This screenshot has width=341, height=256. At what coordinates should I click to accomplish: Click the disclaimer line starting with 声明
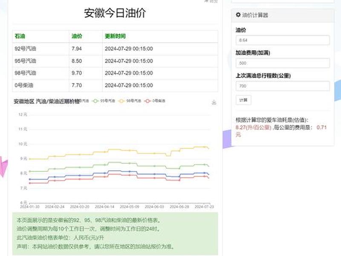(x=95, y=247)
